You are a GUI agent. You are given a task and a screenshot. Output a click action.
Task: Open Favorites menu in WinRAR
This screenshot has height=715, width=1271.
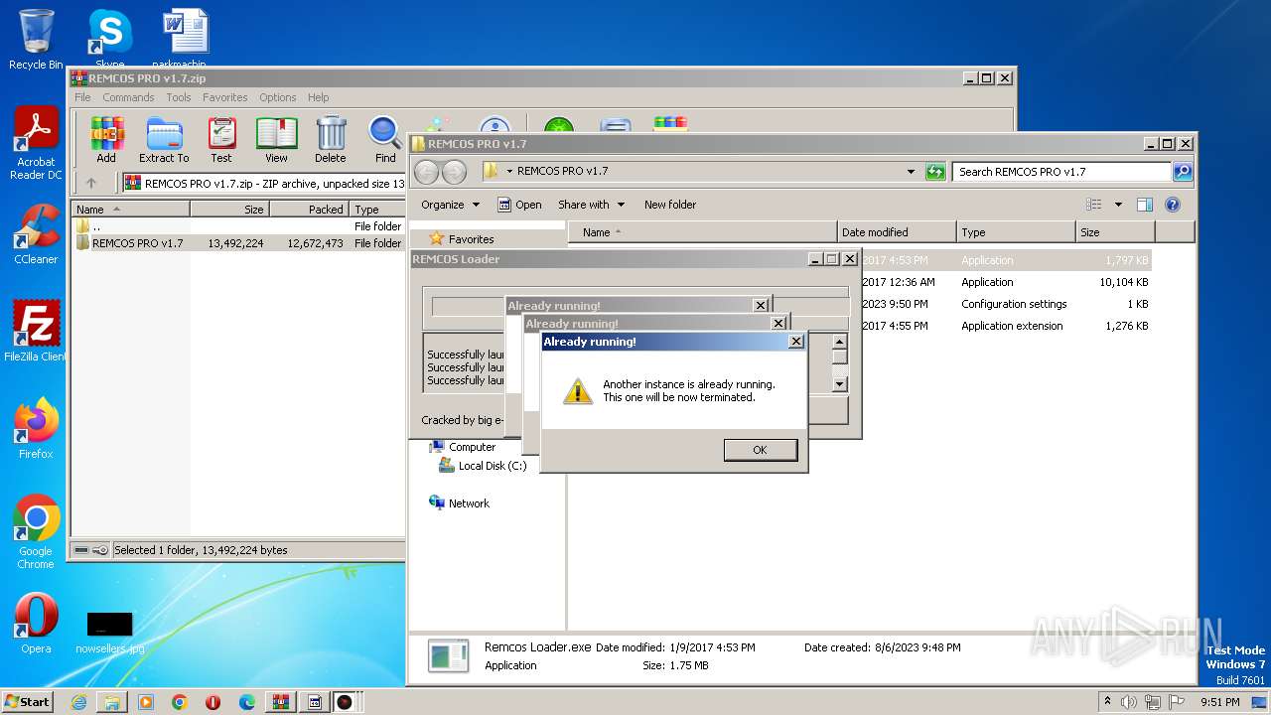tap(225, 97)
